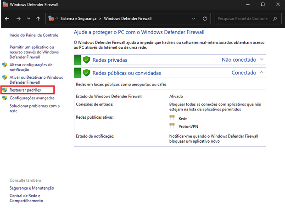The height and width of the screenshot is (208, 285).
Task: Click shield icon beside Configurações avançadas
Action: (x=5, y=98)
